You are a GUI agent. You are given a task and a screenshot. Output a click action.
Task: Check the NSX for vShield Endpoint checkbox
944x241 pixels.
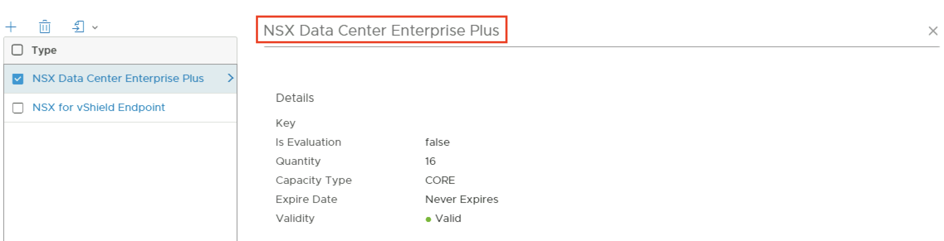pyautogui.click(x=18, y=108)
